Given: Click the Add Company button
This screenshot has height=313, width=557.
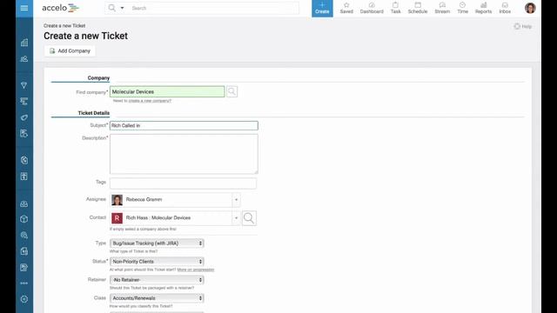Looking at the screenshot, I should point(70,50).
